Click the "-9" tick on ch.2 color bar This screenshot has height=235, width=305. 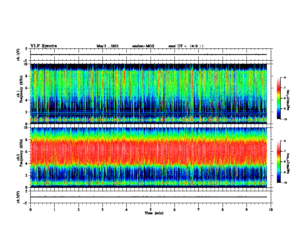coord(284,172)
